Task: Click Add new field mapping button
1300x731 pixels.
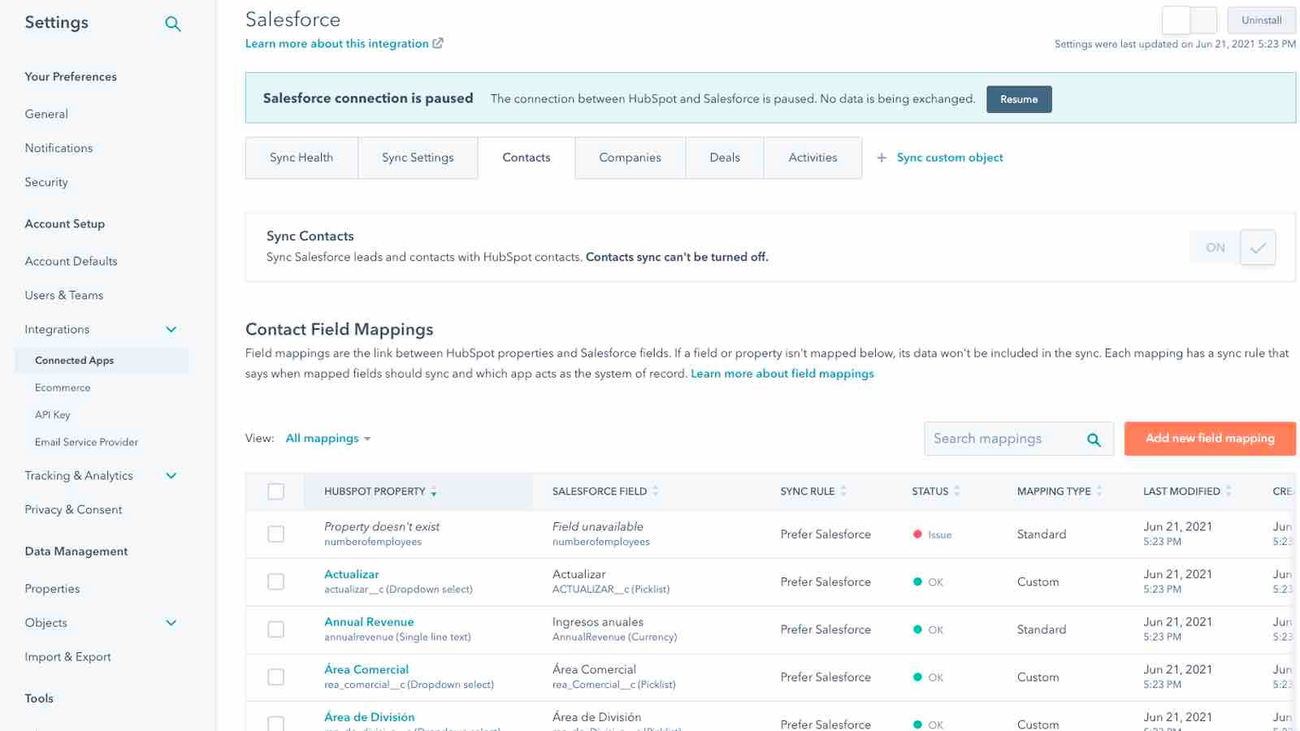Action: (1210, 439)
